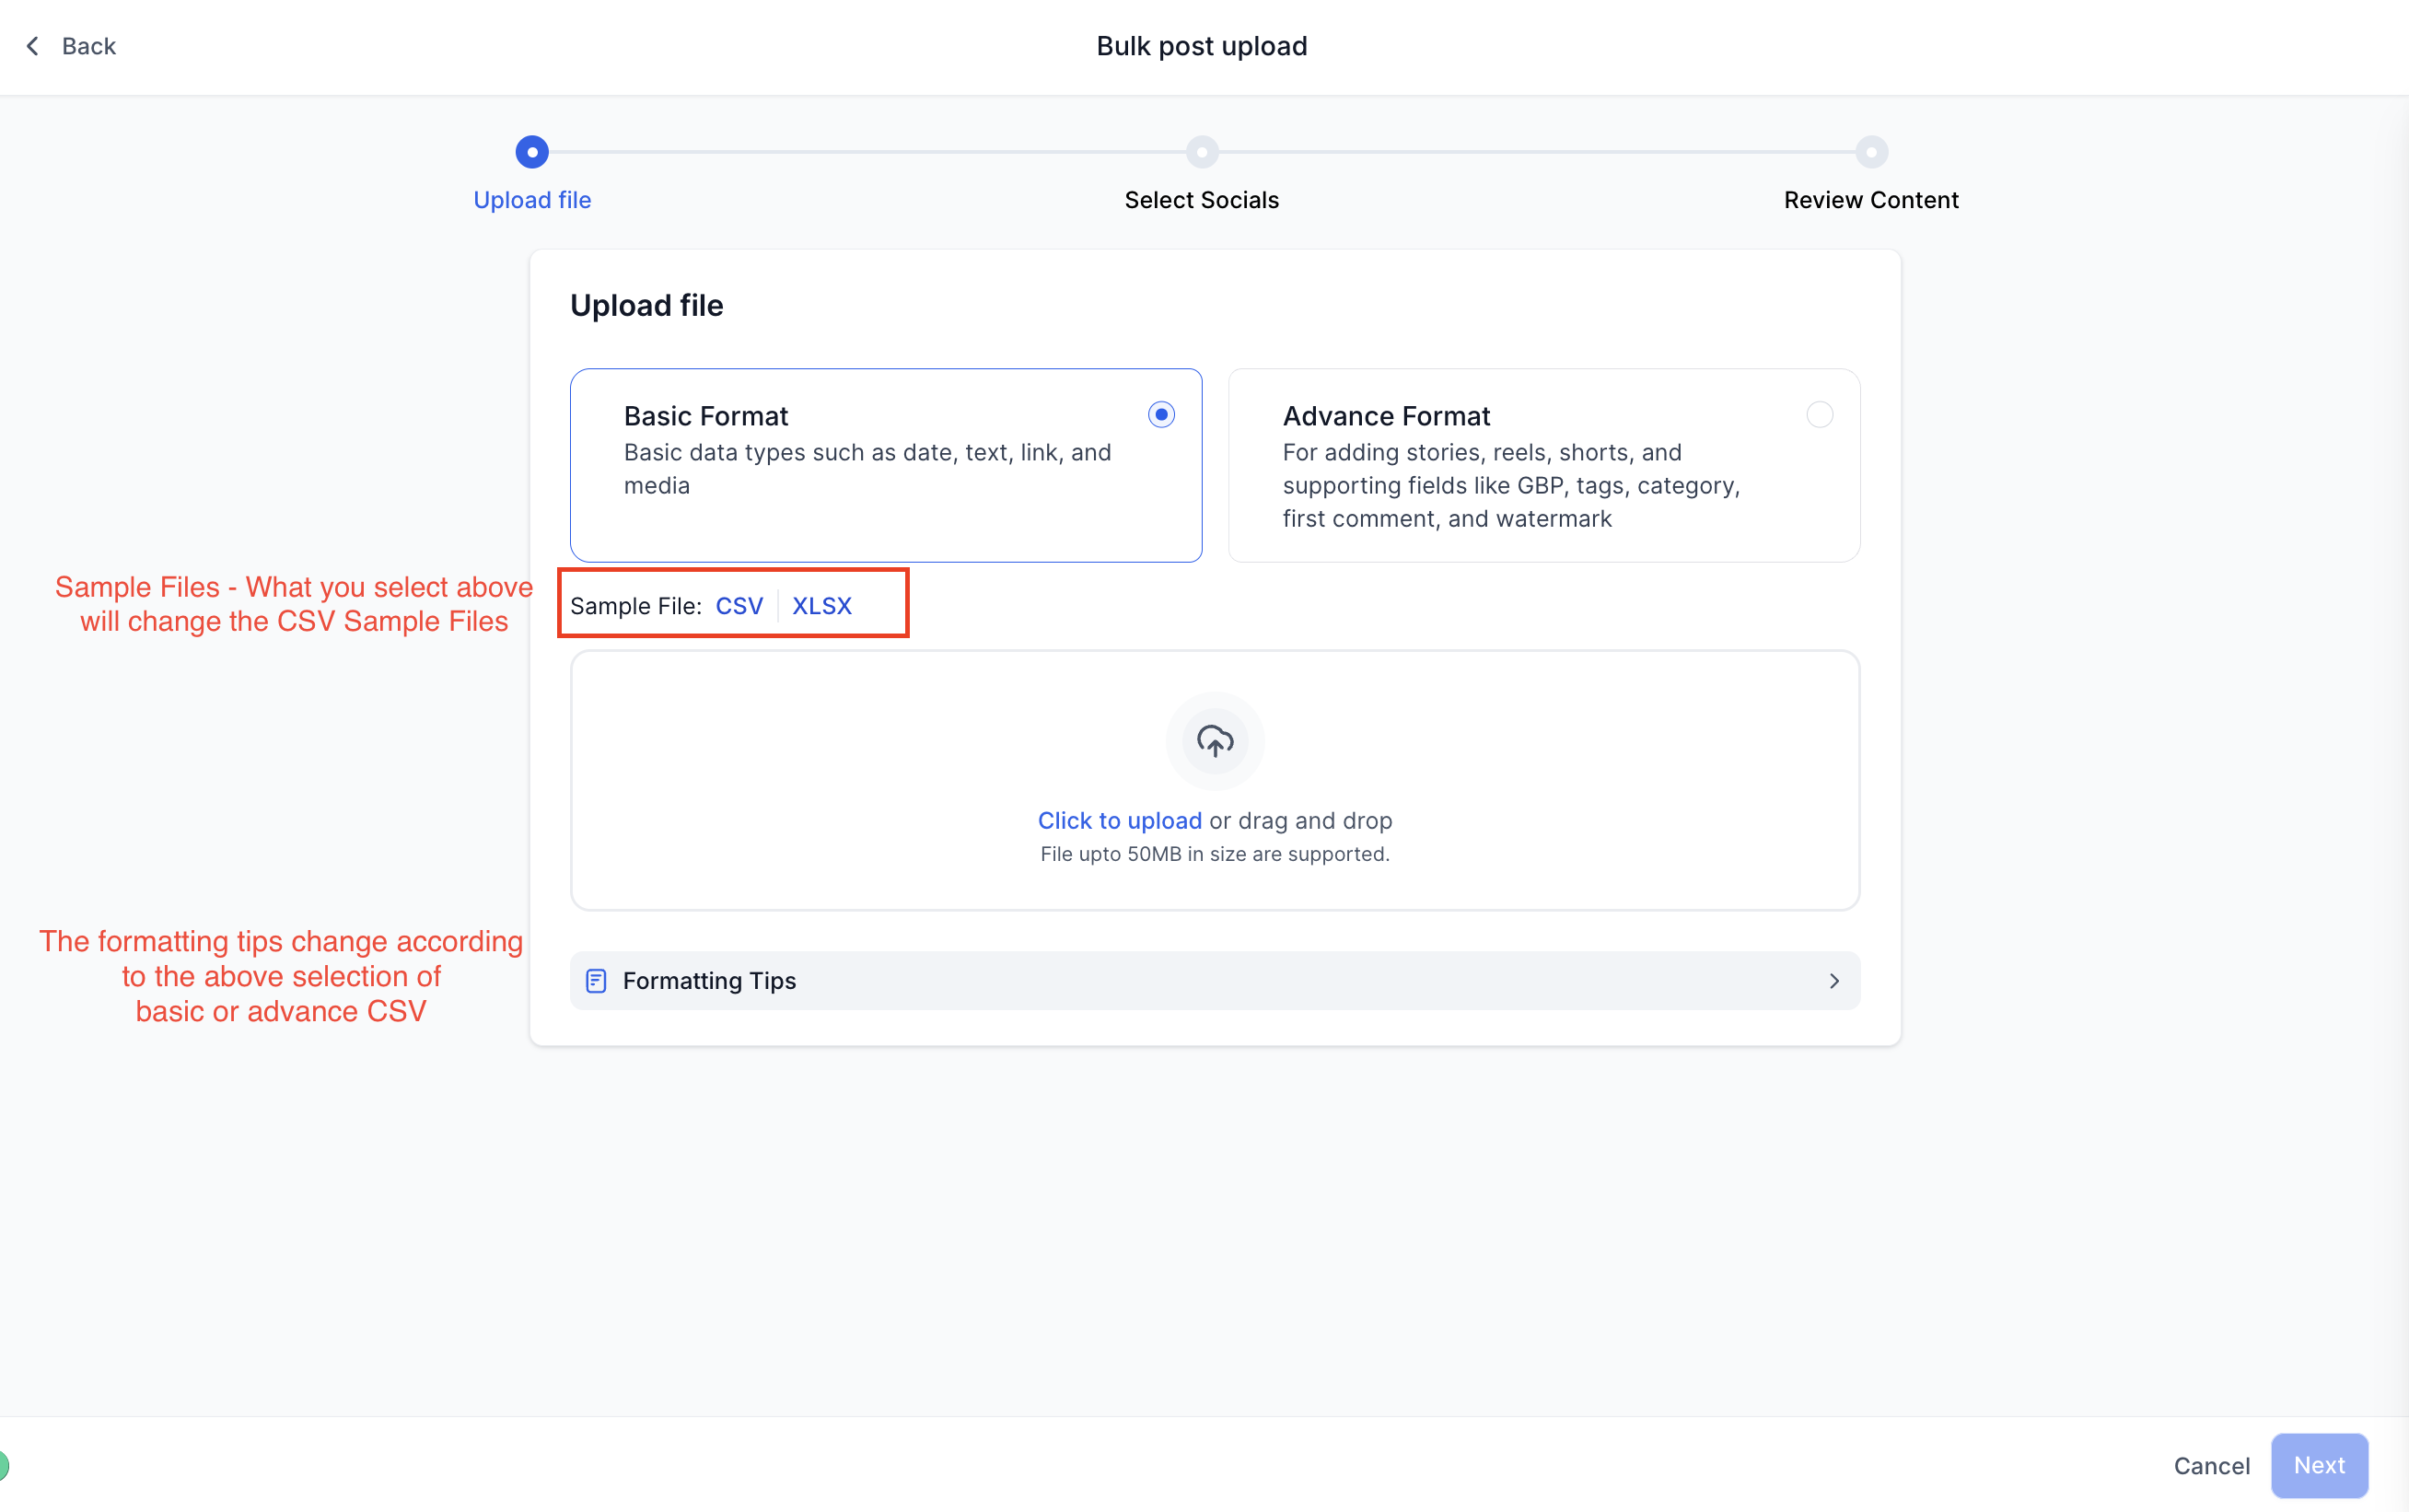Choose the Advance Format card
2409x1512 pixels.
(1543, 466)
